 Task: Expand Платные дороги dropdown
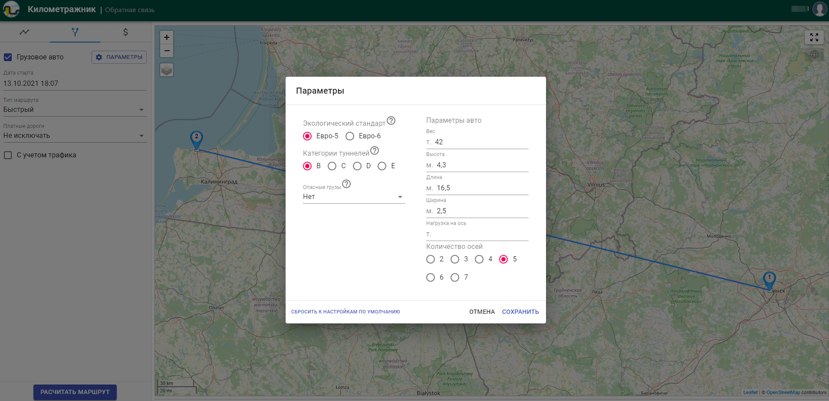pos(75,136)
